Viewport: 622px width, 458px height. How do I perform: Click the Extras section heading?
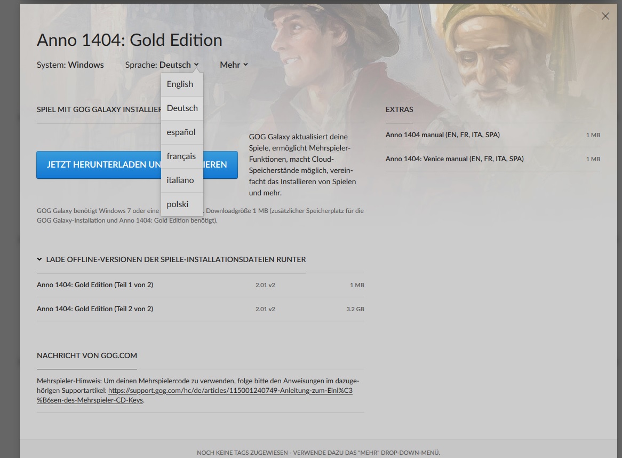(399, 109)
